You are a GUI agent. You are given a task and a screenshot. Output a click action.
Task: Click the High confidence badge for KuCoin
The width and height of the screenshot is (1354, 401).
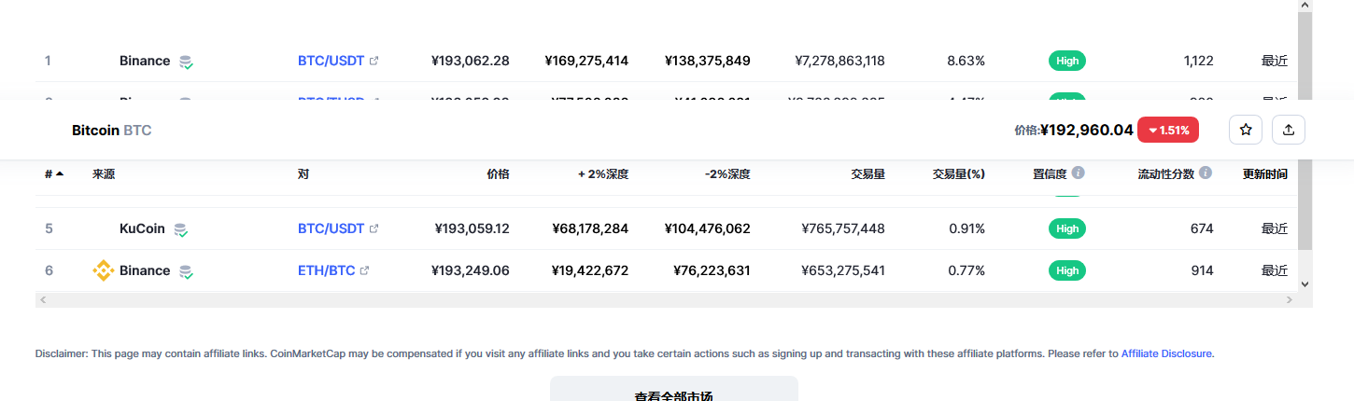[1067, 228]
